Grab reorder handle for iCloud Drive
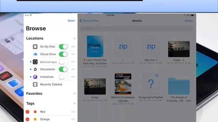This screenshot has height=122, width=218. tap(73, 54)
